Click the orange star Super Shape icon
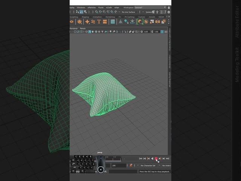 point(87,22)
